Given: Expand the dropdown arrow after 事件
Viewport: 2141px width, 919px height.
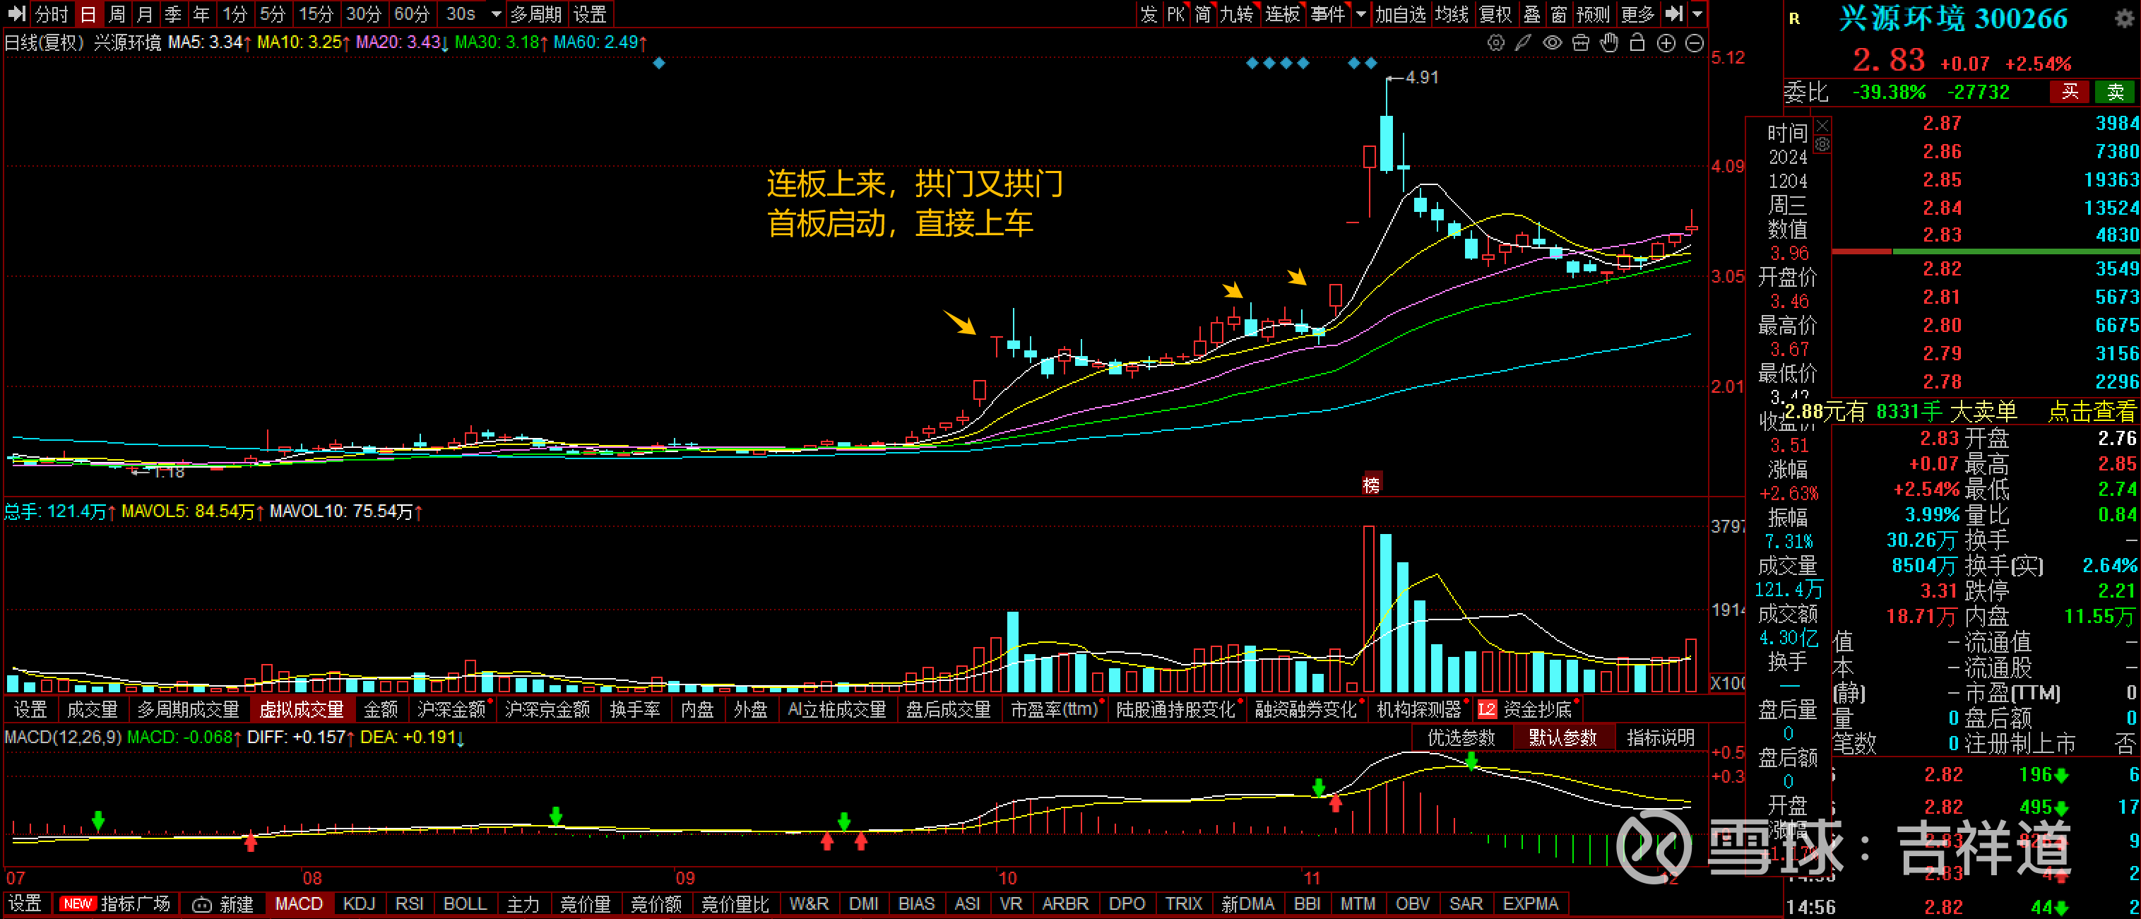Looking at the screenshot, I should pyautogui.click(x=1360, y=14).
